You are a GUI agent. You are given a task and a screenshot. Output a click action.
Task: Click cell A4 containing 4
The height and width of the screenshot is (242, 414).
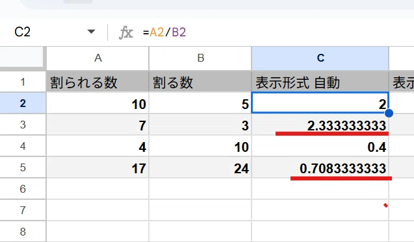point(97,146)
